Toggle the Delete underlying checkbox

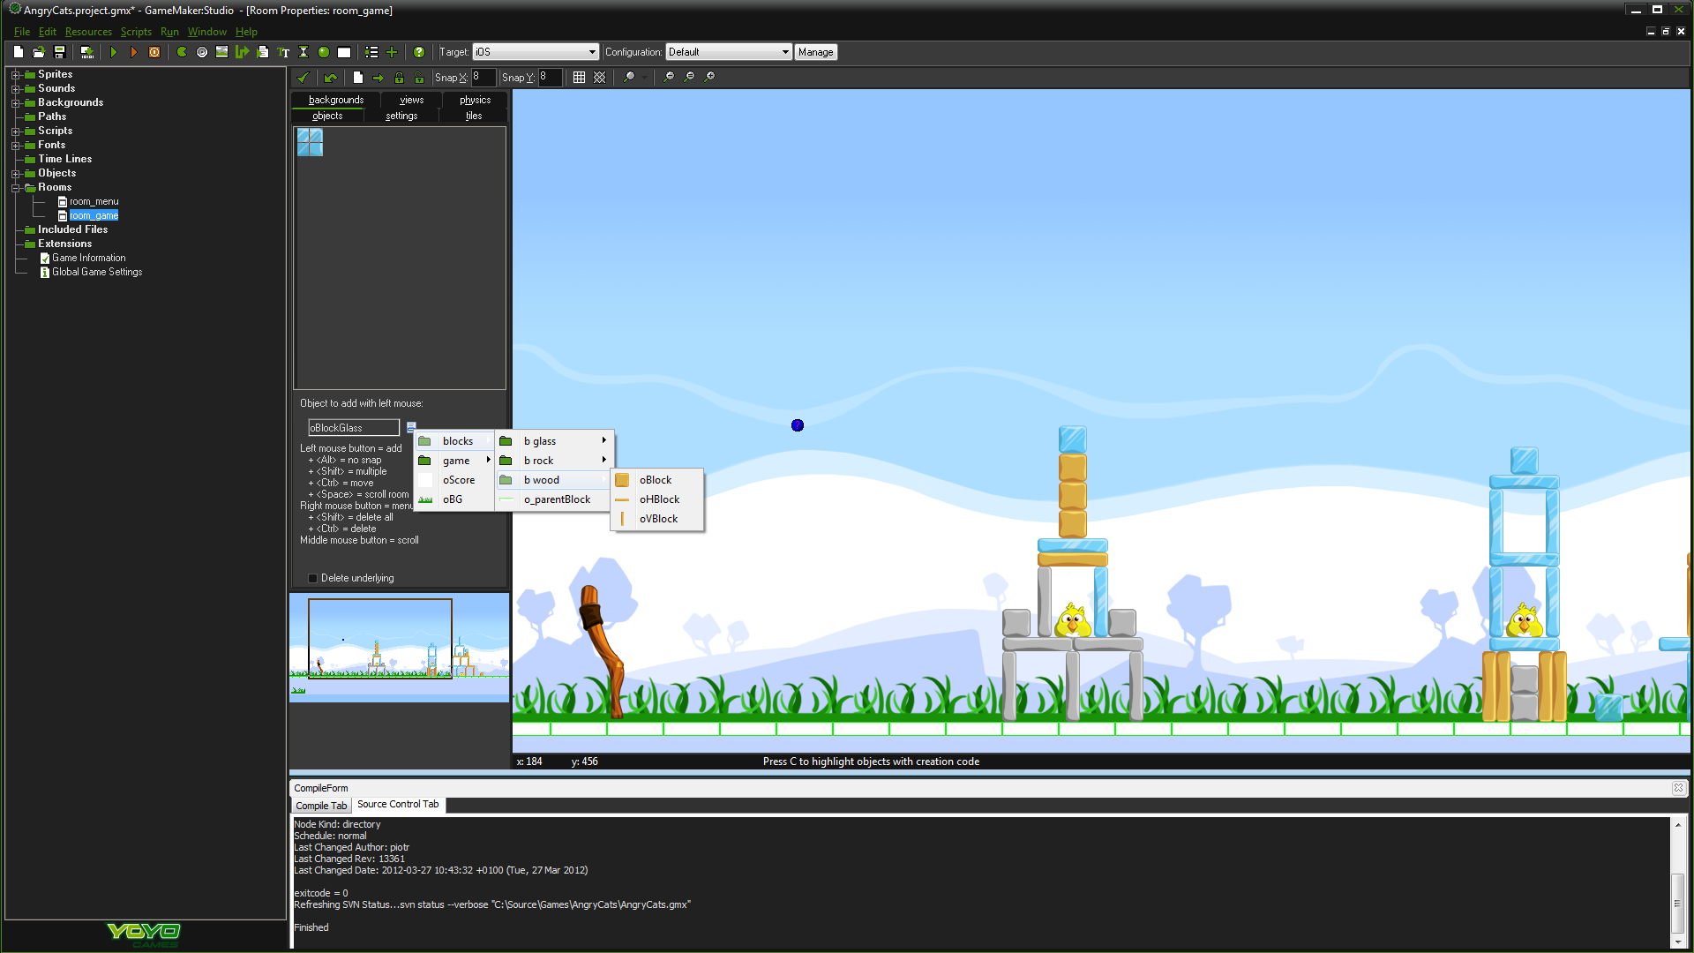(x=311, y=578)
